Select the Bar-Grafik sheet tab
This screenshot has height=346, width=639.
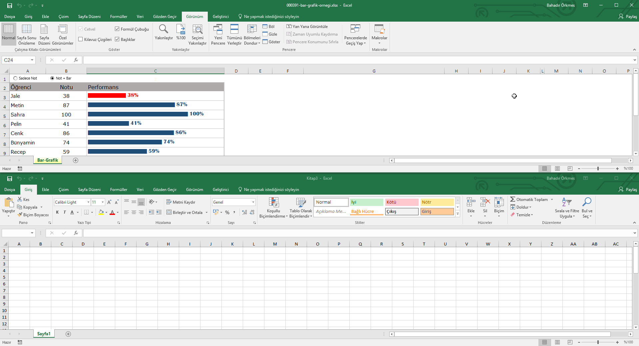coord(48,160)
